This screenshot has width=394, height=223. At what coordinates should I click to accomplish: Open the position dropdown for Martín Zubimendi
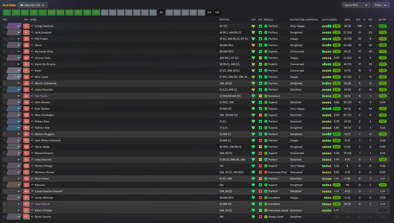click(14, 83)
